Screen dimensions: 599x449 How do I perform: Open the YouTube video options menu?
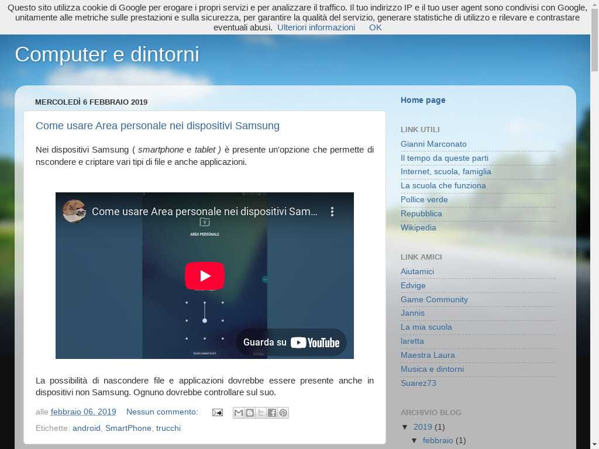tap(332, 212)
